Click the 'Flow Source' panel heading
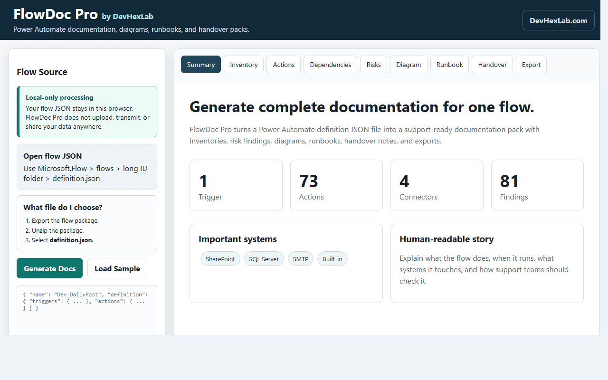Image resolution: width=608 pixels, height=380 pixels. [42, 72]
